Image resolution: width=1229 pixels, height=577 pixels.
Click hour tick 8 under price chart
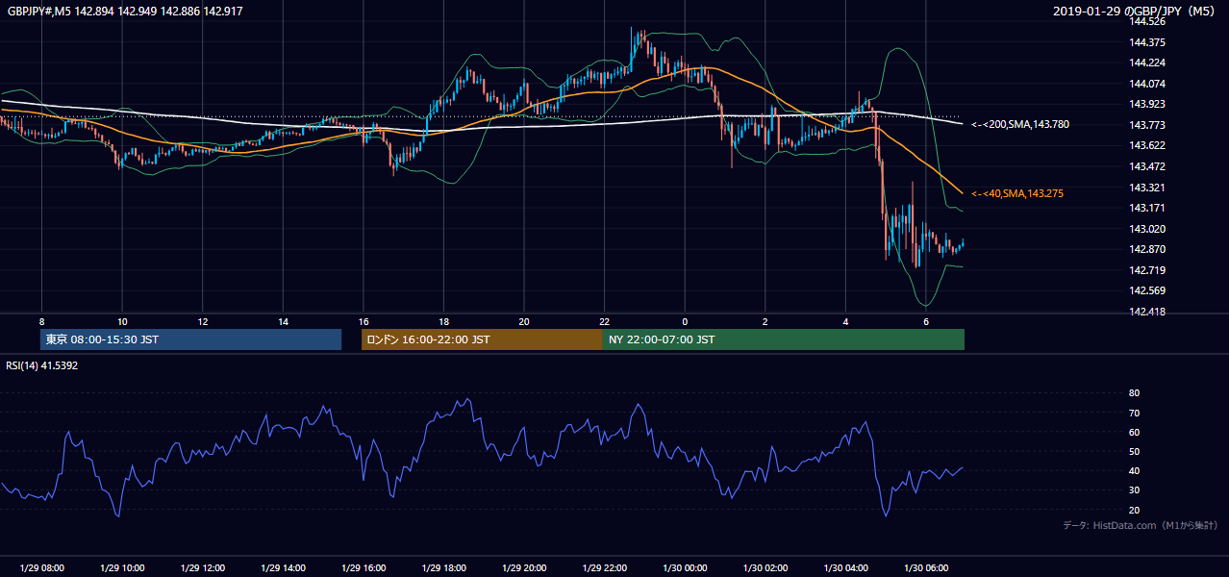(x=41, y=321)
